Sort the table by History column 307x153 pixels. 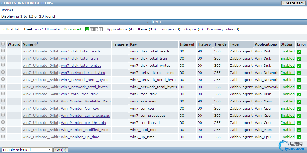[204, 44]
